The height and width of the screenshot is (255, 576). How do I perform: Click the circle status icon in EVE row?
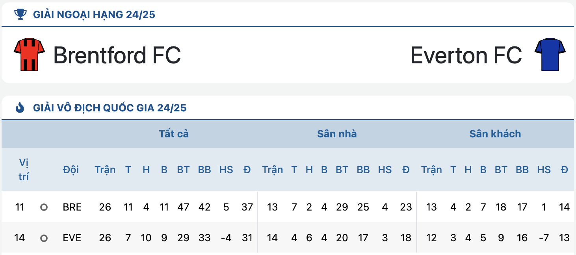pyautogui.click(x=44, y=238)
